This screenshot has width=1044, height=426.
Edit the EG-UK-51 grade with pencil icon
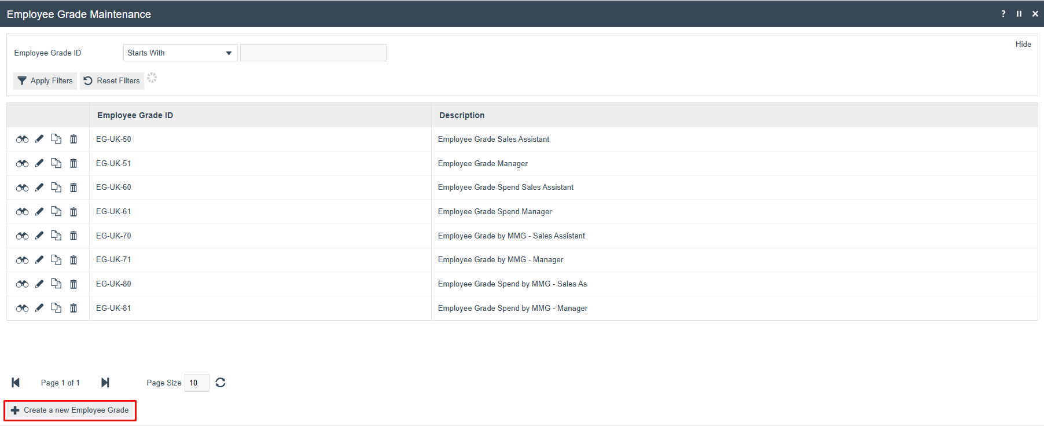(x=39, y=163)
